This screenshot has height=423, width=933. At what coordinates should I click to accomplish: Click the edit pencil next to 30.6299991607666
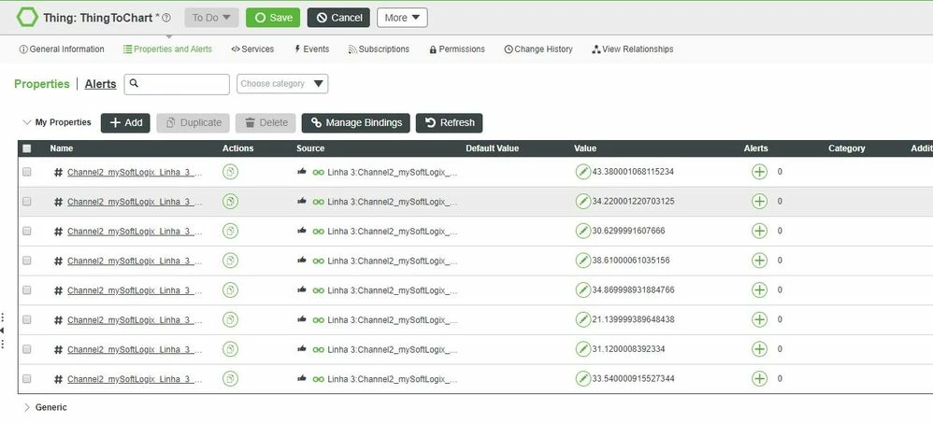[x=582, y=231]
